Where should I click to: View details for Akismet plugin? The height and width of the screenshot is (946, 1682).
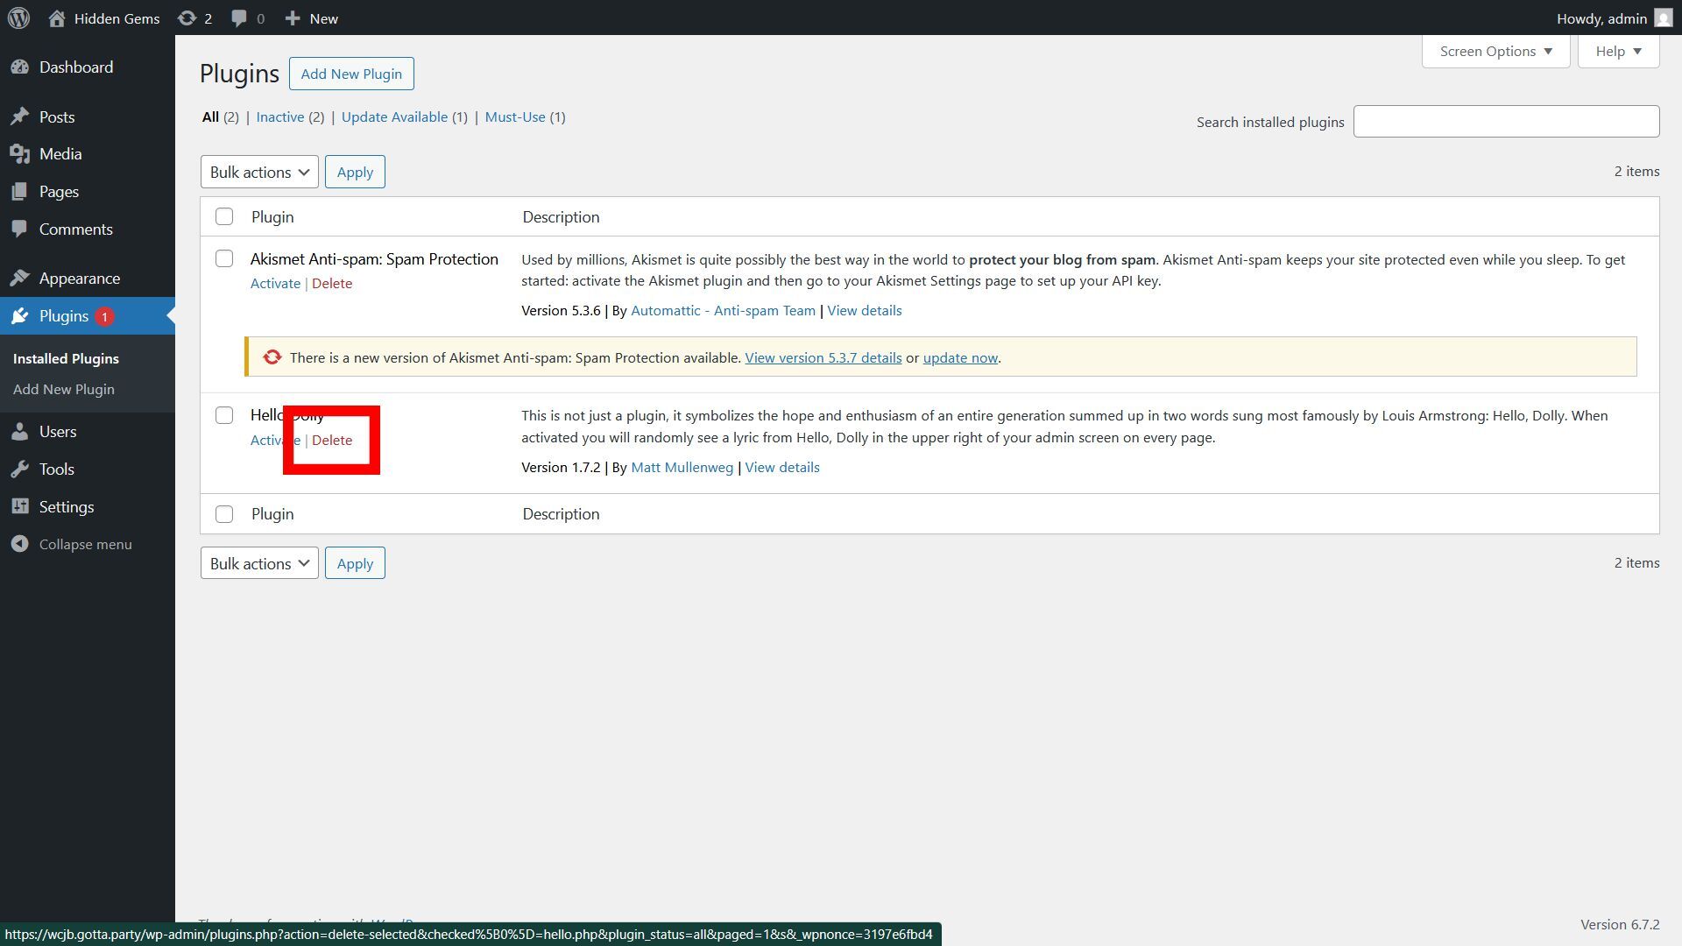(x=864, y=310)
